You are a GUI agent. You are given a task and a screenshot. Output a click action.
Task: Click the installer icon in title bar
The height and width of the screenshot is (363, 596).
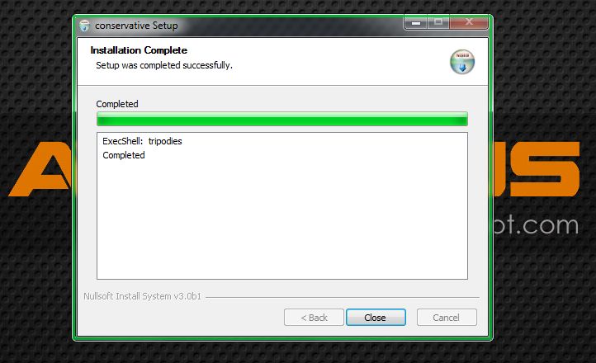84,26
